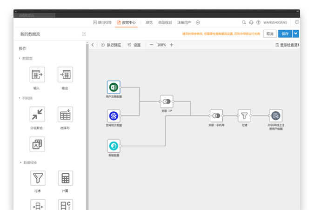The image size is (314, 210).
Task: Collapse the panel with the left chevron
Action: point(93,45)
